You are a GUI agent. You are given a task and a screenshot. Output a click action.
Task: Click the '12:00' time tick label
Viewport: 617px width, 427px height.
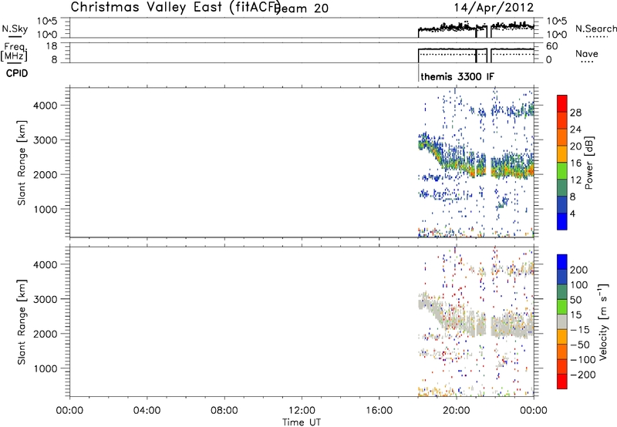click(x=302, y=411)
